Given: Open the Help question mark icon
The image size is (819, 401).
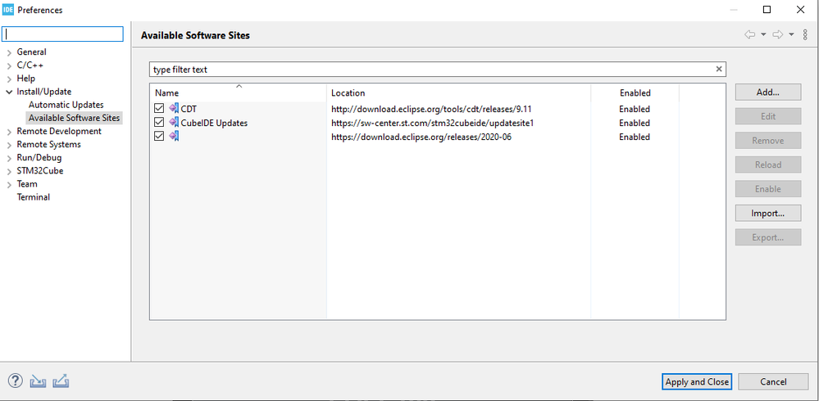Looking at the screenshot, I should tap(16, 381).
